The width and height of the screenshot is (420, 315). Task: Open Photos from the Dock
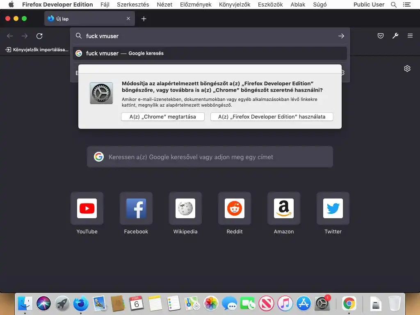click(x=211, y=304)
